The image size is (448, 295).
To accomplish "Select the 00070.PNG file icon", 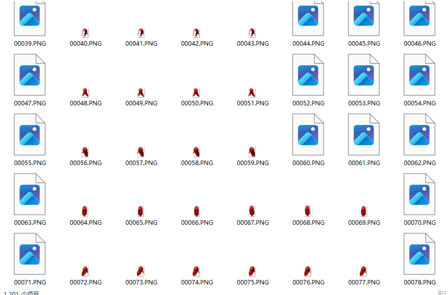I will (x=419, y=194).
